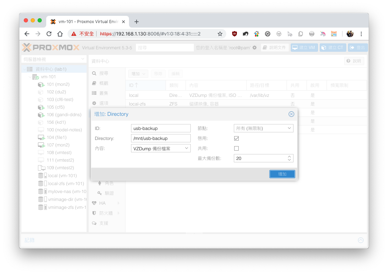This screenshot has width=388, height=274.
Task: Click 移除 remove button in storage toolbar
Action: pos(158,74)
